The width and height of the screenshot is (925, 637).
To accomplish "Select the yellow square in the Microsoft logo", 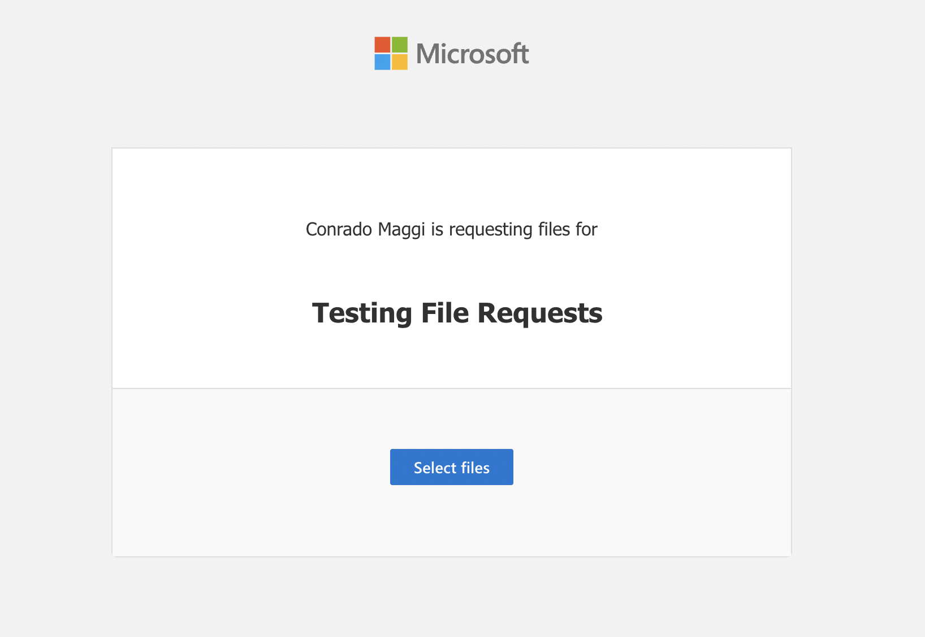I will 401,61.
